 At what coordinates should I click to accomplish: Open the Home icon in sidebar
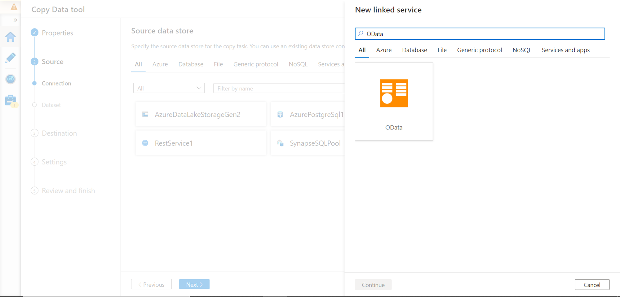[x=11, y=37]
